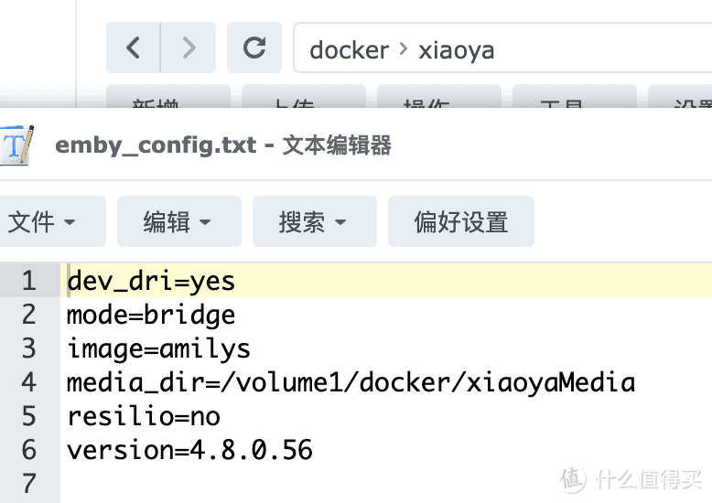
Task: Expand the 编辑 dropdown menu
Action: pos(178,221)
